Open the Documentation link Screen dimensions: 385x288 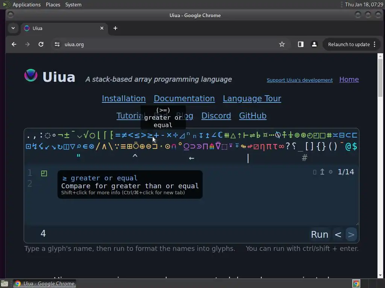[184, 99]
